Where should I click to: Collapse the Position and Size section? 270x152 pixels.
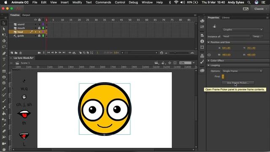(x=208, y=42)
